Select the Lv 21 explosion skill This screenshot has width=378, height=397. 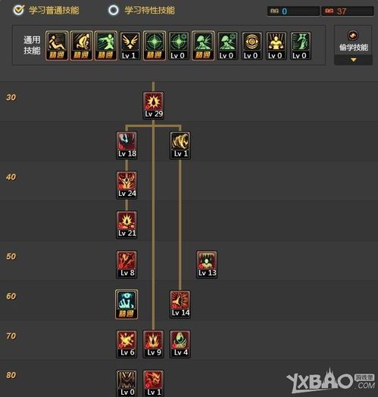pyautogui.click(x=127, y=225)
